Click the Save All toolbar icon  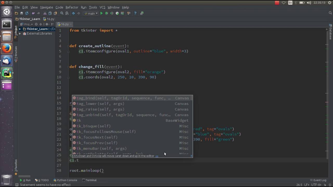[x=22, y=13]
